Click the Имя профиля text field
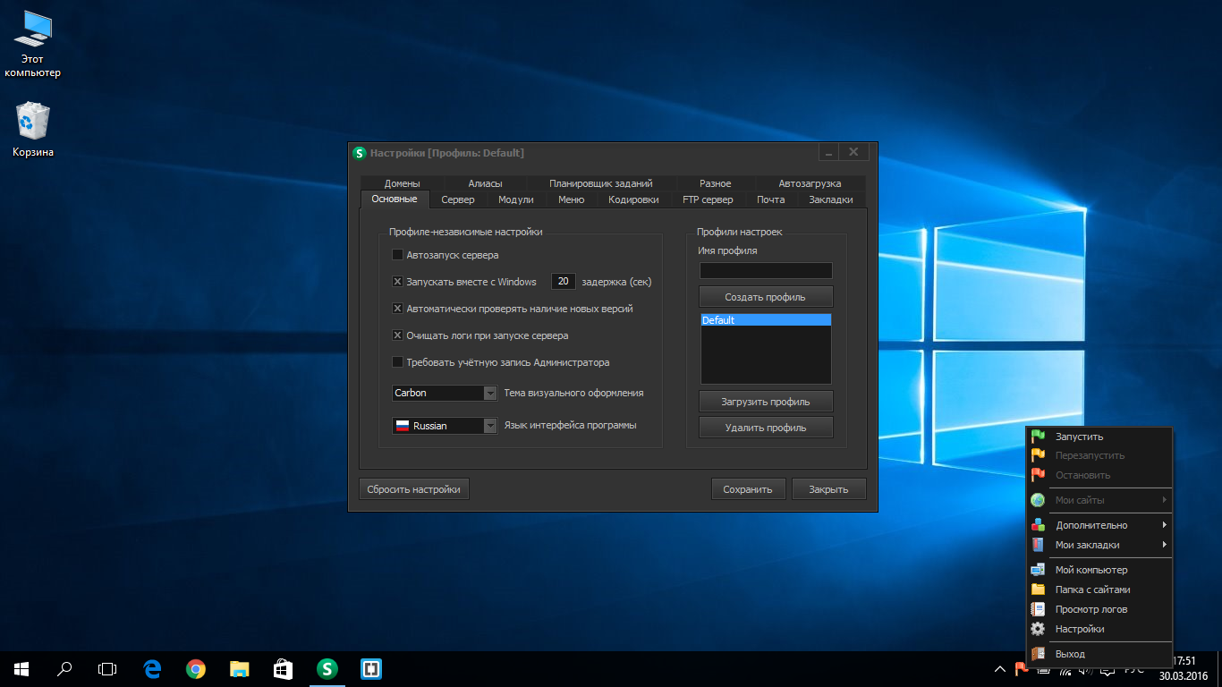1222x687 pixels. pos(765,270)
